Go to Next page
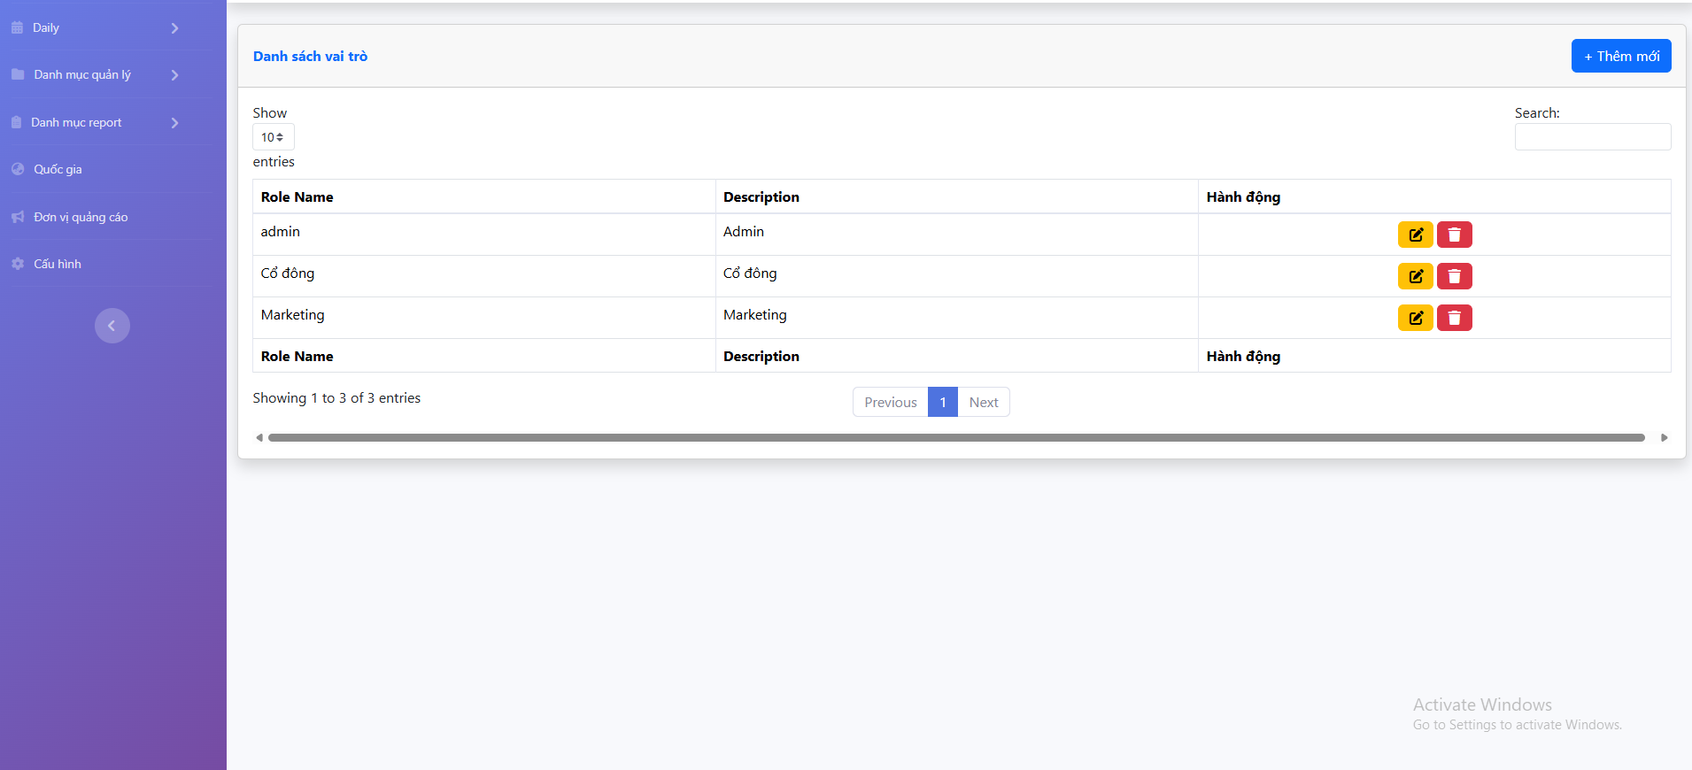1692x770 pixels. coord(983,402)
